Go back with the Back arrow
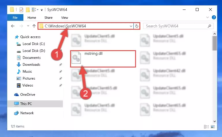222x137 pixels. [13, 26]
